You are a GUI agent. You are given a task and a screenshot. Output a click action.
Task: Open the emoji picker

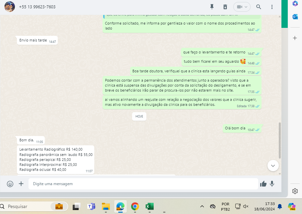pyautogui.click(x=10, y=184)
